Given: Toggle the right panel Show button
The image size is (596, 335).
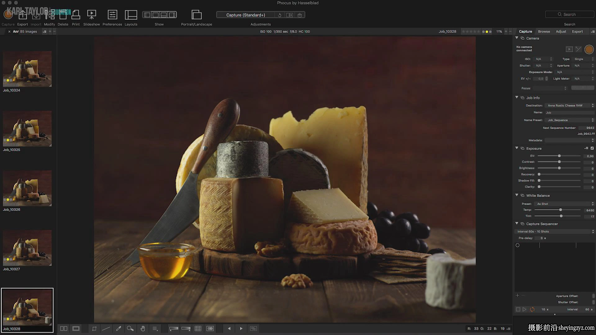Looking at the screenshot, I should (172, 15).
